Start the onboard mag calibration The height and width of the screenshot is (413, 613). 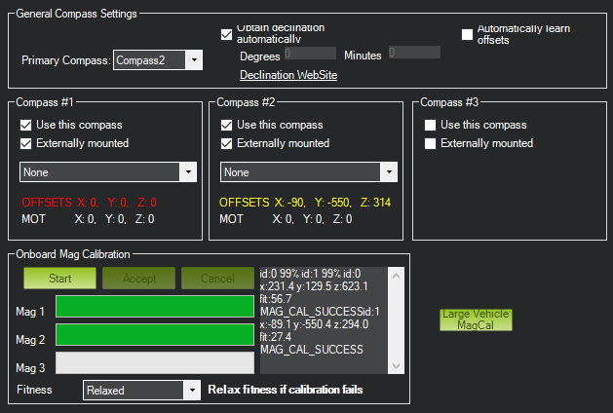(59, 279)
